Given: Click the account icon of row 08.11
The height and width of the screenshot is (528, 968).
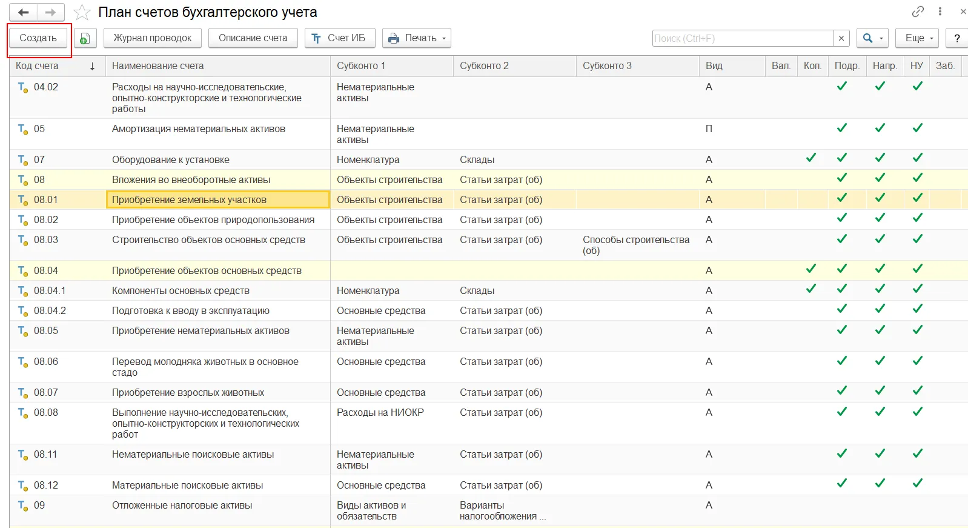Looking at the screenshot, I should pyautogui.click(x=23, y=455).
